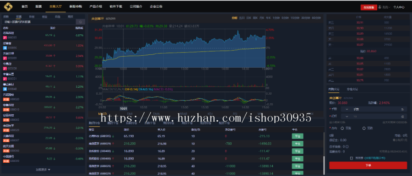Click the orange badge in the 6.22 row
Image resolution: width=412 pixels, height=176 pixels.
6,161
